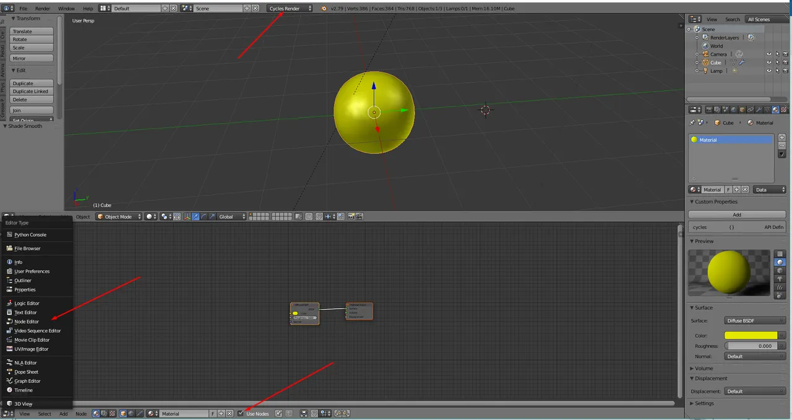Open the Data link dropdown
The height and width of the screenshot is (420, 792).
(769, 189)
